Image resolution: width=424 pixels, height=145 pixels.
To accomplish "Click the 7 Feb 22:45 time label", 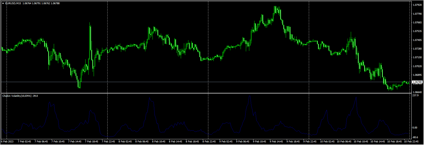I will point(108,142).
